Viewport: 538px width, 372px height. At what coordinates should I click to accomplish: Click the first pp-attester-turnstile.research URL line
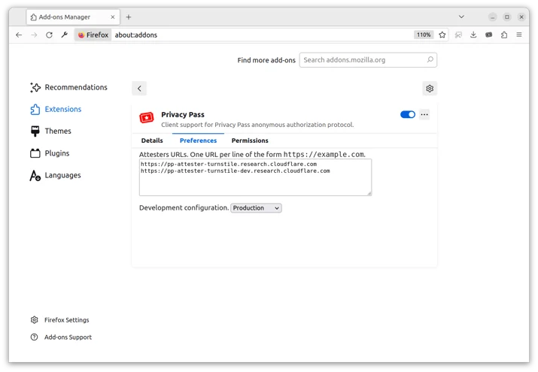tap(229, 164)
